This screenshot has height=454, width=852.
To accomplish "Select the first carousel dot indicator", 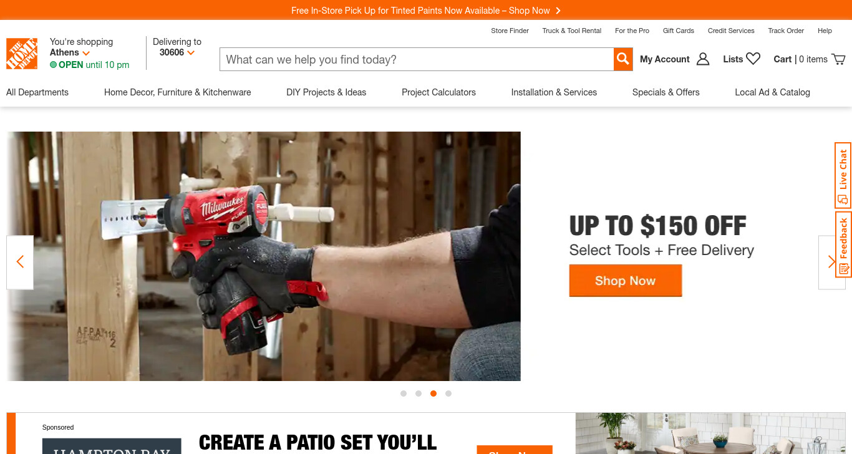I will [404, 394].
